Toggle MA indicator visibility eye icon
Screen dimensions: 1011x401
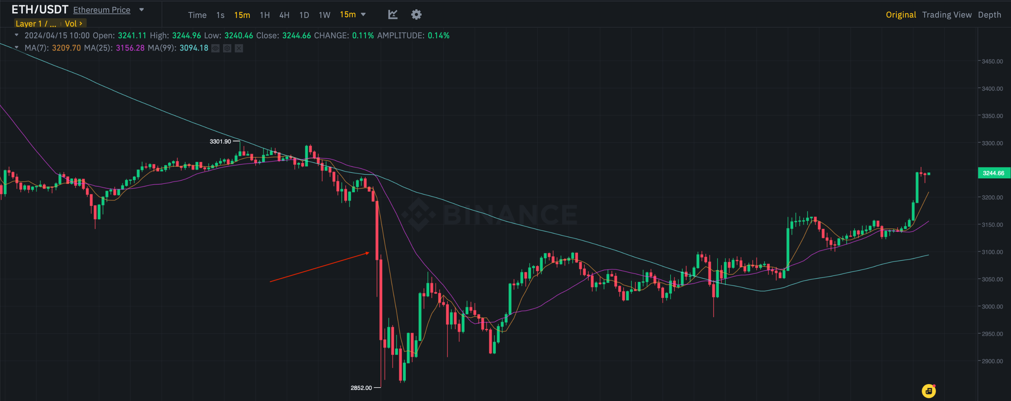[x=215, y=48]
